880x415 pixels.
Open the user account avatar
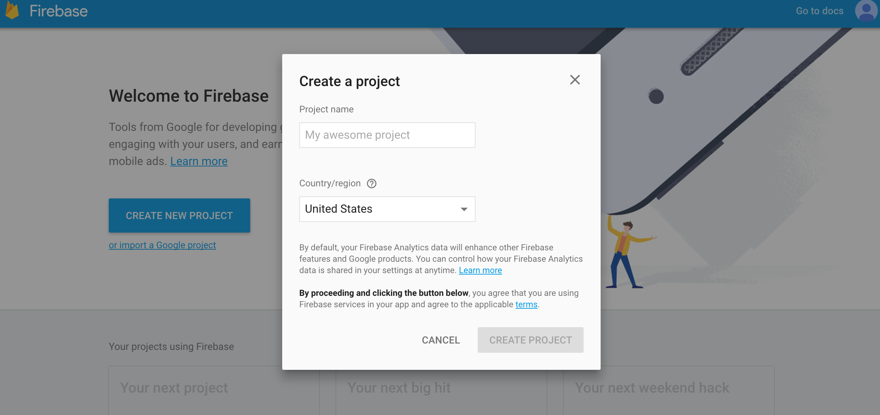866,11
